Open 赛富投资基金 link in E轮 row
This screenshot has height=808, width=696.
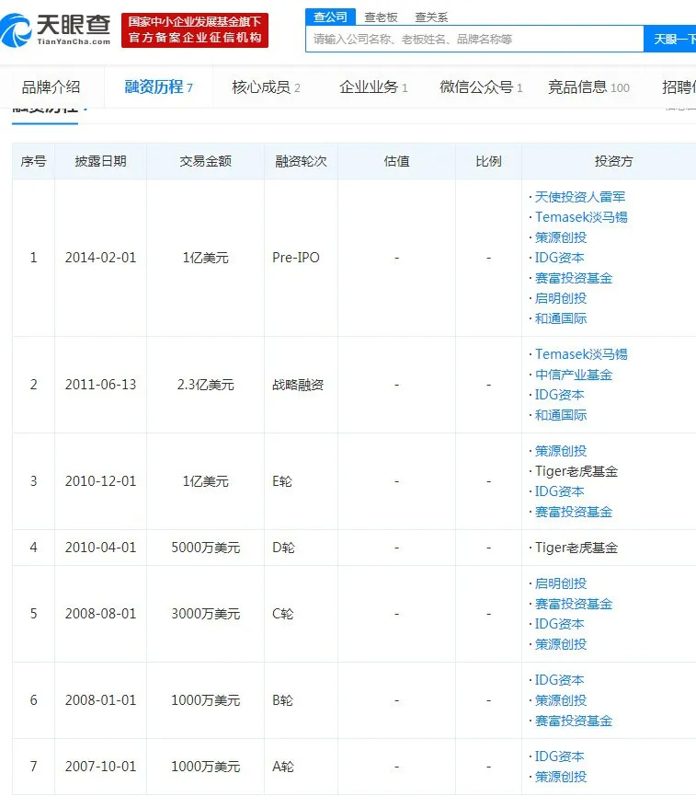pos(574,512)
